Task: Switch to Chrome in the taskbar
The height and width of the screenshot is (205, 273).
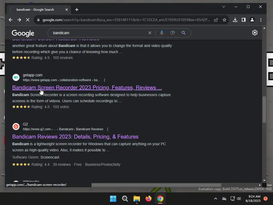Action: [160, 199]
